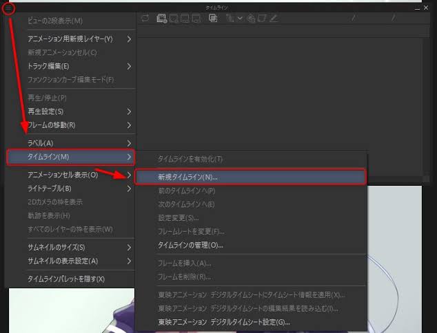Select 東映アニメーション デジタルタイムシート設定(G)...
437x333 pixels.
pyautogui.click(x=224, y=321)
